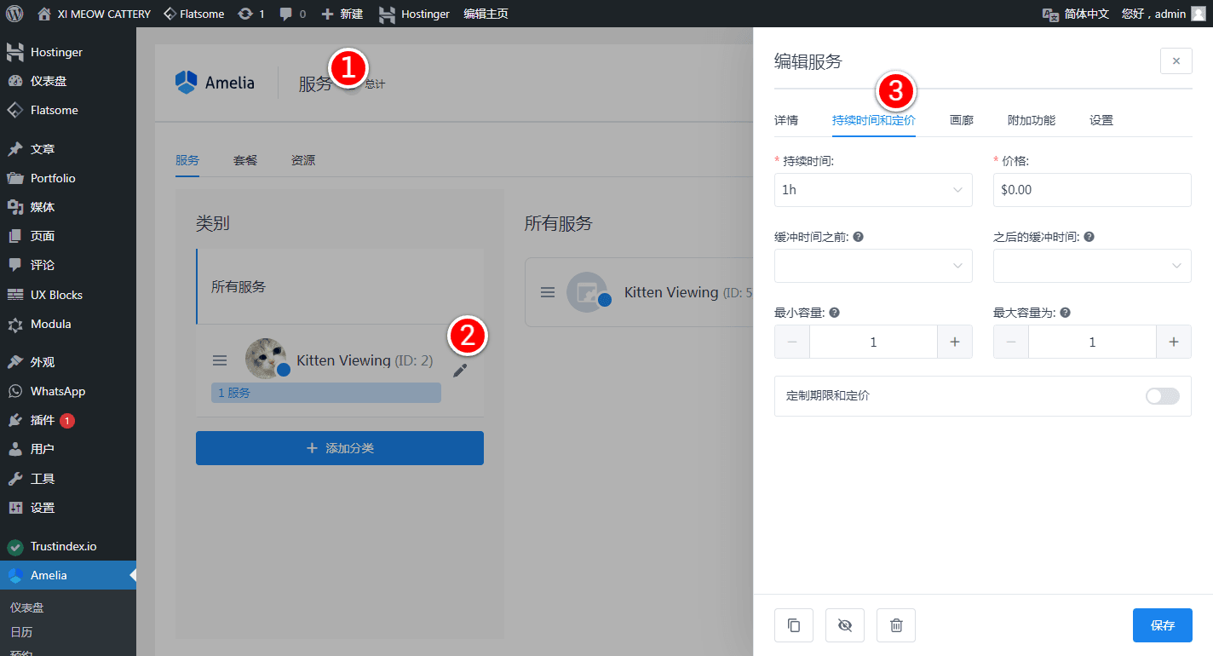Open the comments icon in the admin bar
The image size is (1213, 656).
click(285, 14)
